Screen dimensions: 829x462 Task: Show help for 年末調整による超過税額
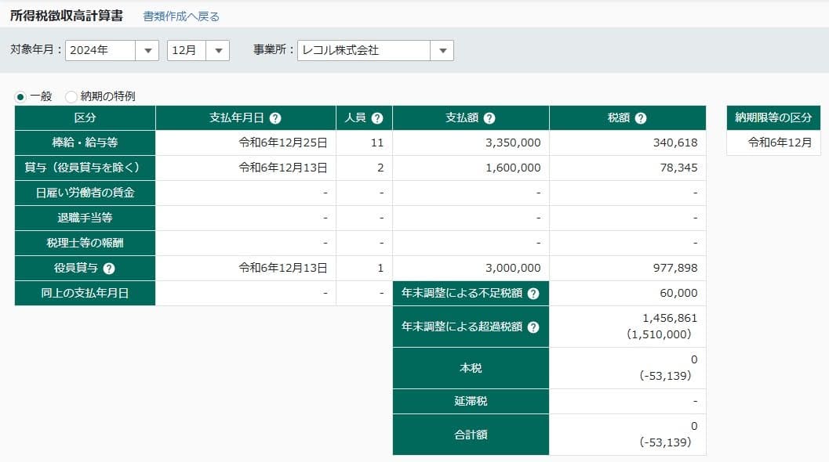point(533,327)
